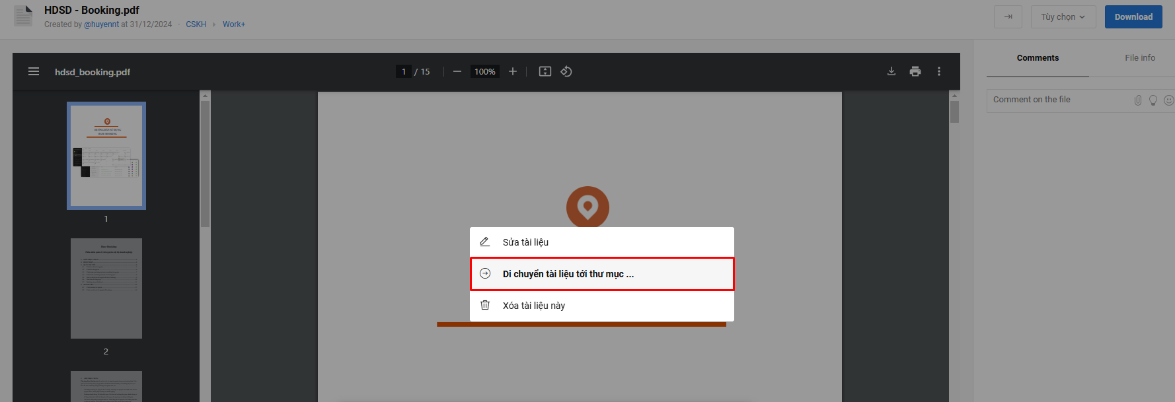
Task: Select page 1 thumbnail
Action: [x=106, y=156]
